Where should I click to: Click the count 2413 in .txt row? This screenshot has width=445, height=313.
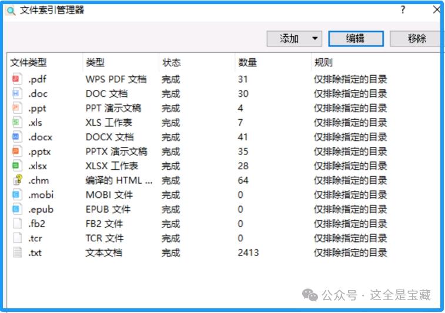[x=248, y=253]
